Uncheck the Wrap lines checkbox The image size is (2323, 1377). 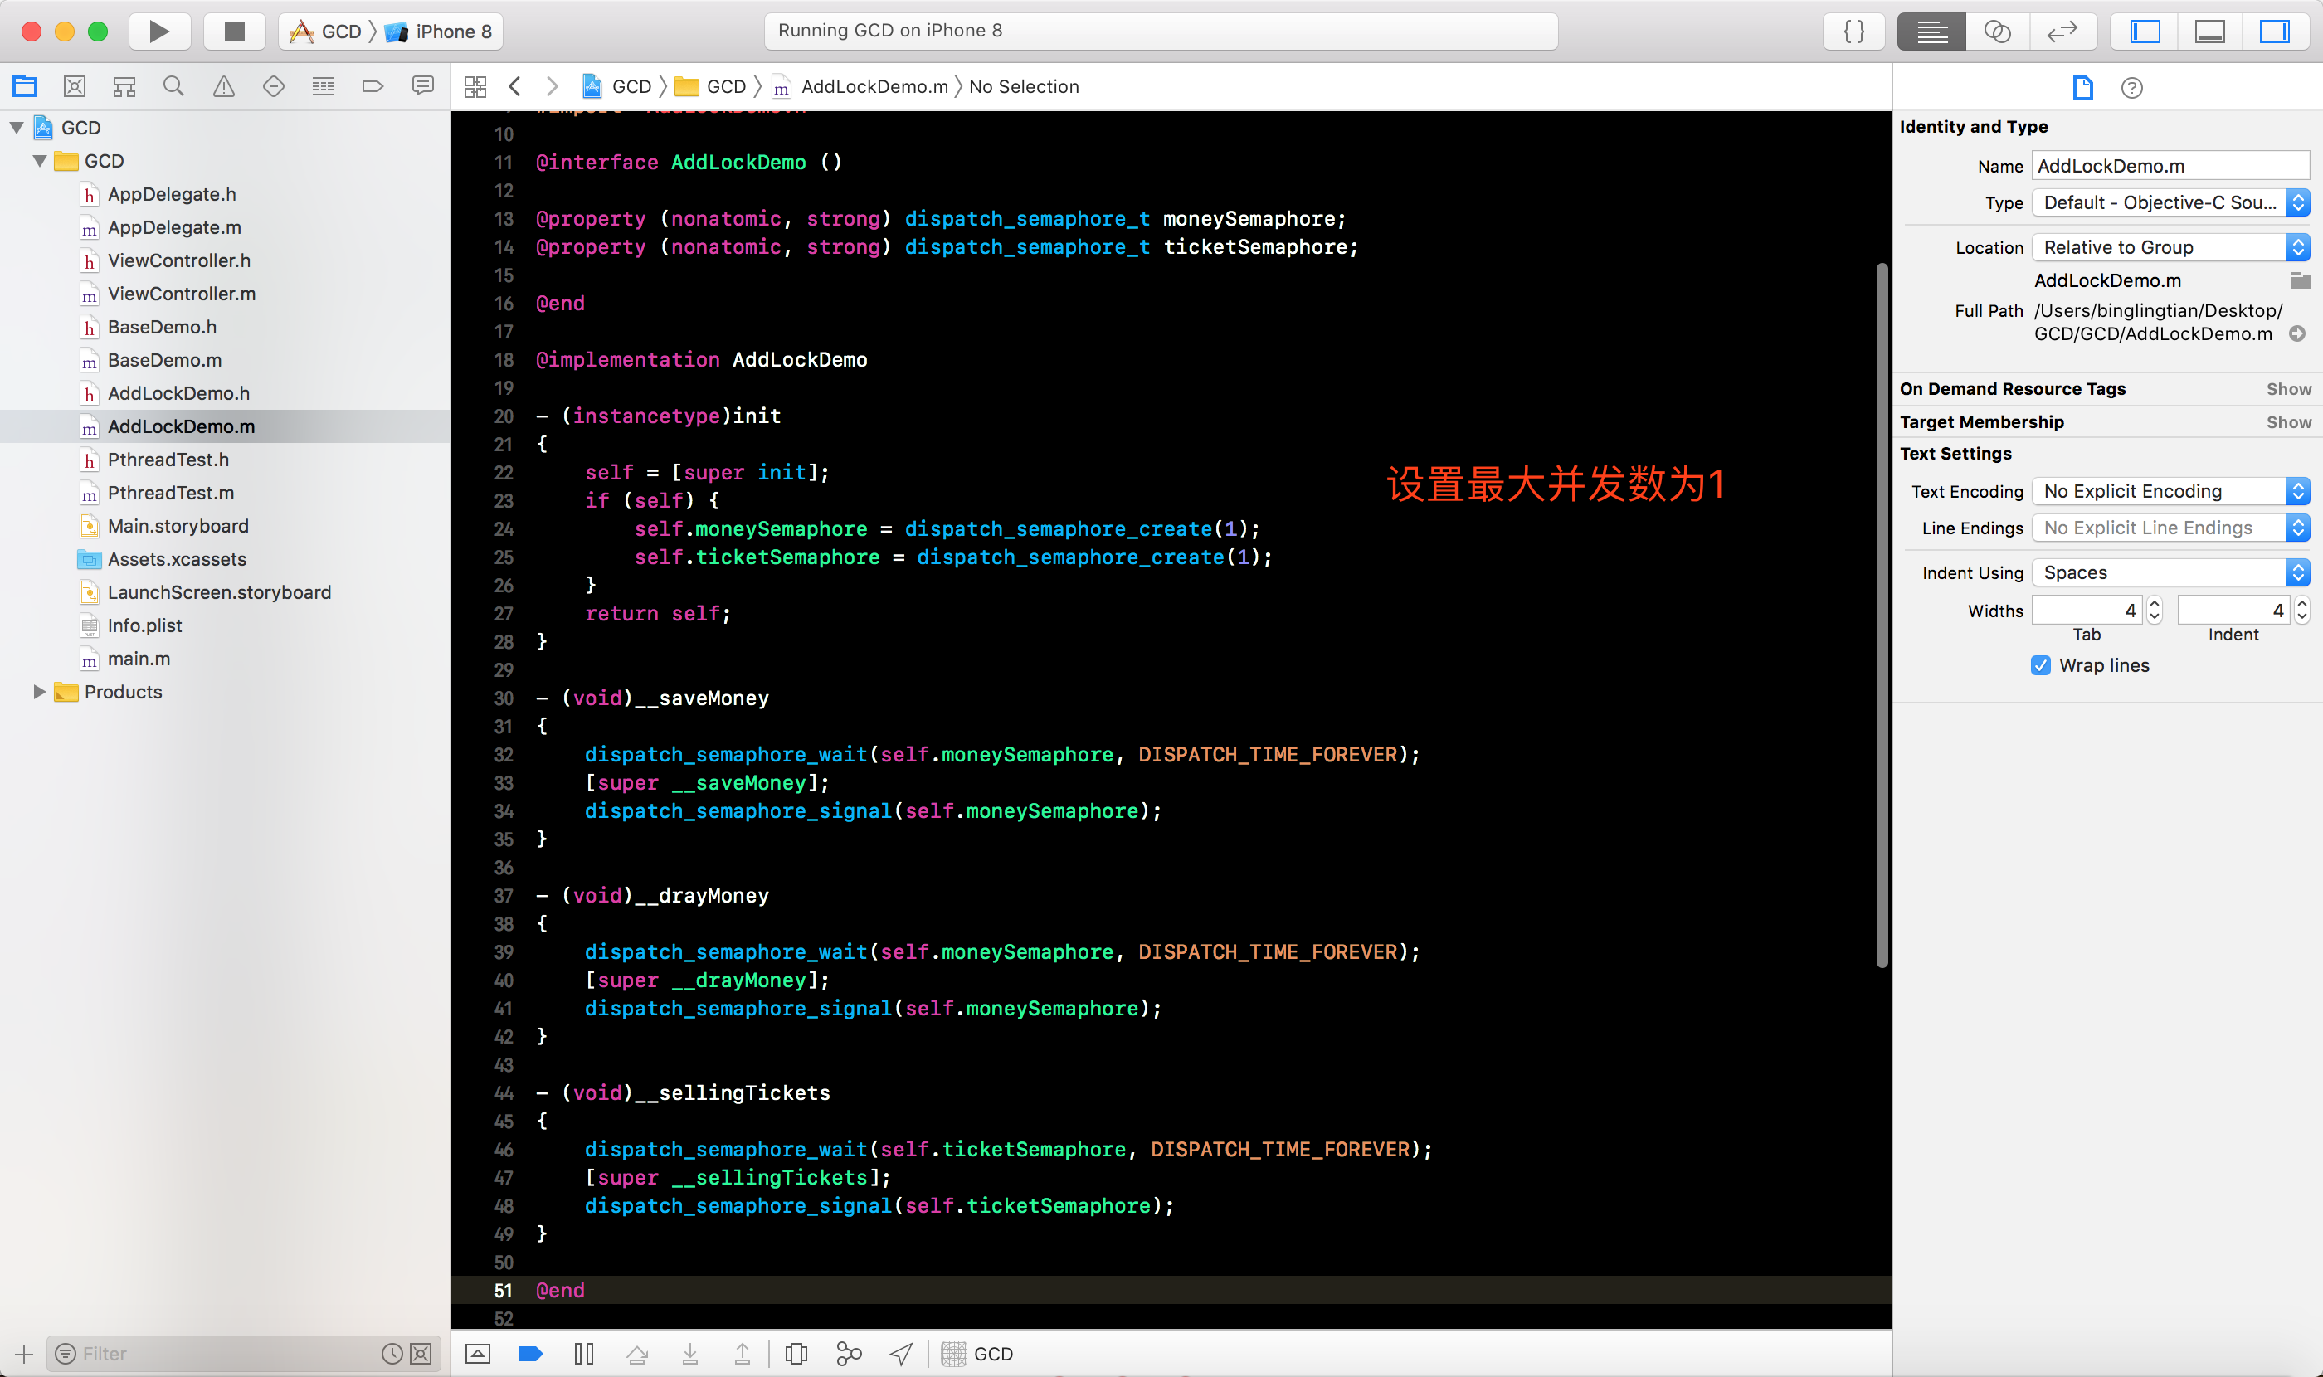click(2040, 665)
